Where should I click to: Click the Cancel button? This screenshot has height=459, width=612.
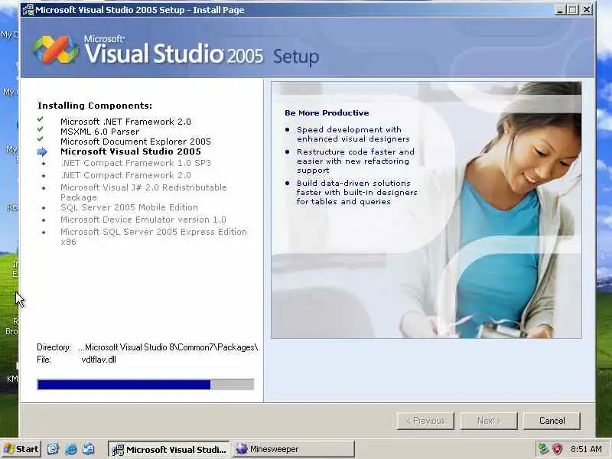(552, 421)
